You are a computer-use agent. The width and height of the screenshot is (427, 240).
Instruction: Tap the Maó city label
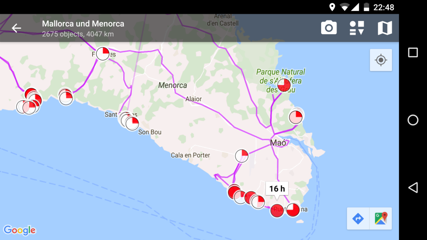click(279, 142)
